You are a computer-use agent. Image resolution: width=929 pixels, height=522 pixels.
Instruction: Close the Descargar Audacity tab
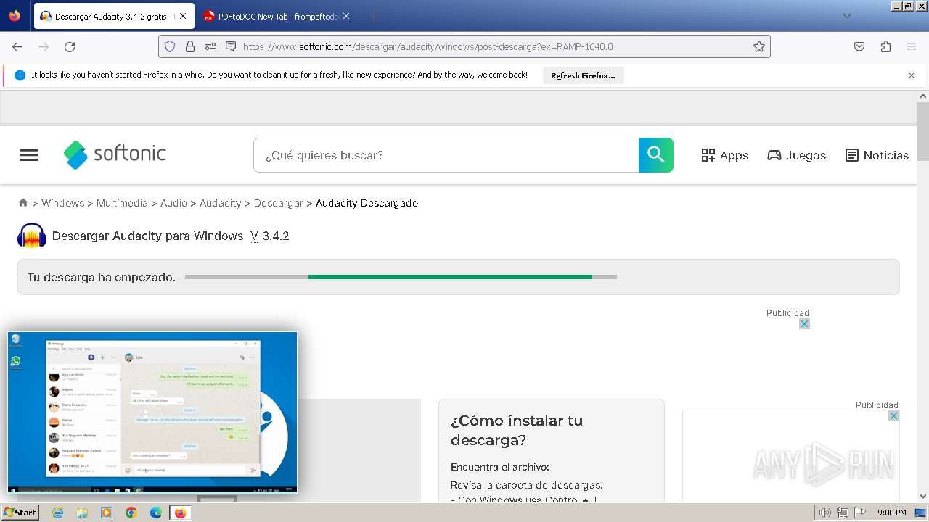point(183,16)
